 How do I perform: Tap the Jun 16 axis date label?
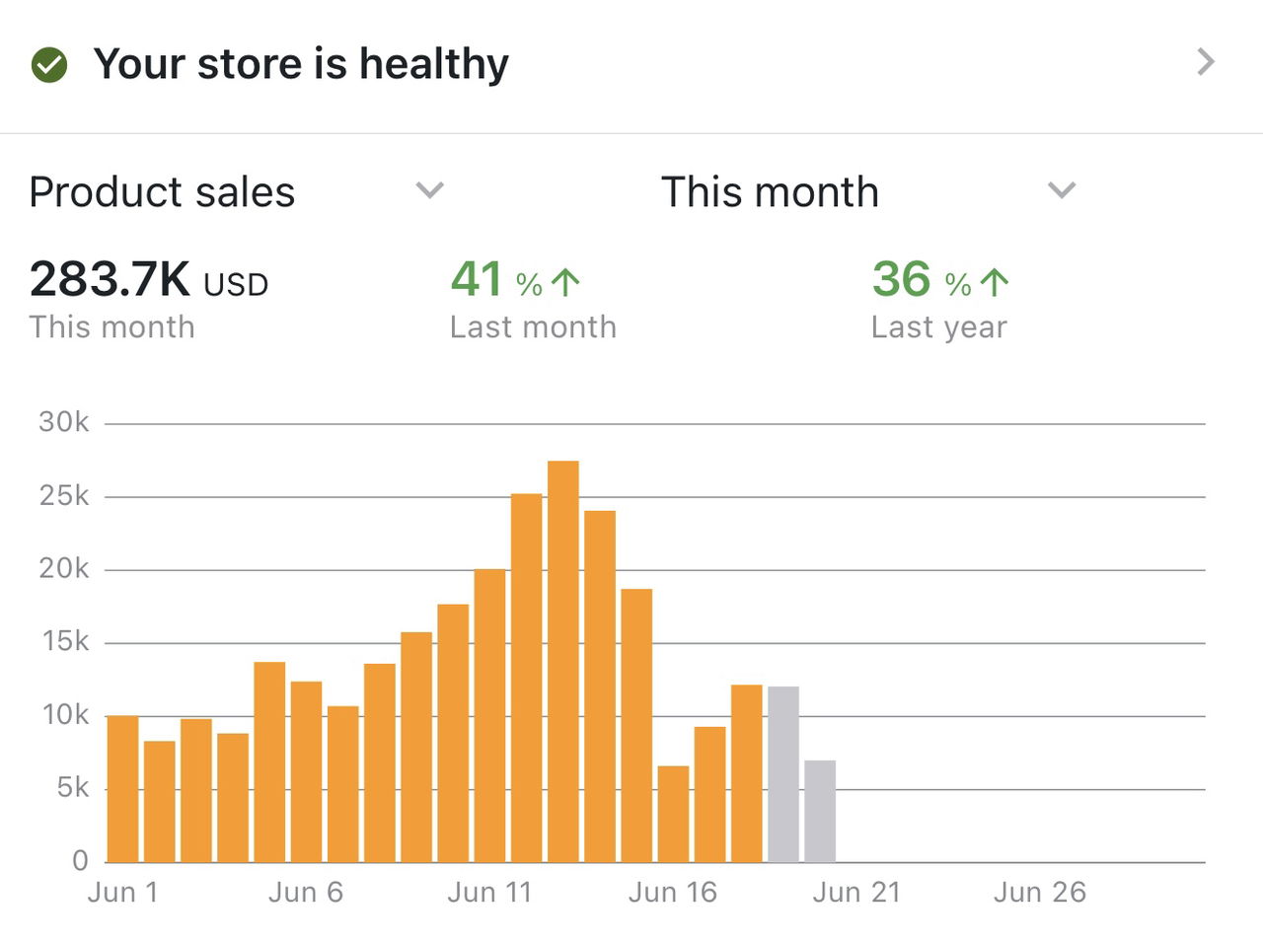click(673, 893)
